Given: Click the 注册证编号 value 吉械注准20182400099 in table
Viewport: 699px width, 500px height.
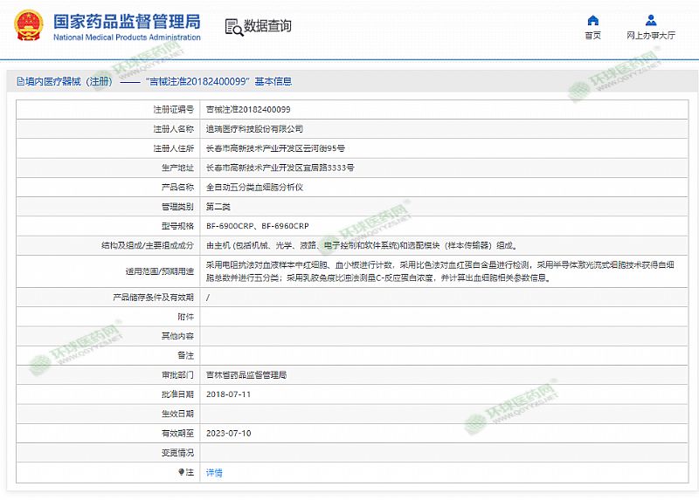Looking at the screenshot, I should (248, 109).
